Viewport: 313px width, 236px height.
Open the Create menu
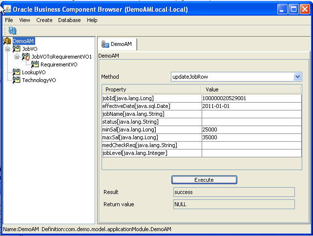[44, 20]
